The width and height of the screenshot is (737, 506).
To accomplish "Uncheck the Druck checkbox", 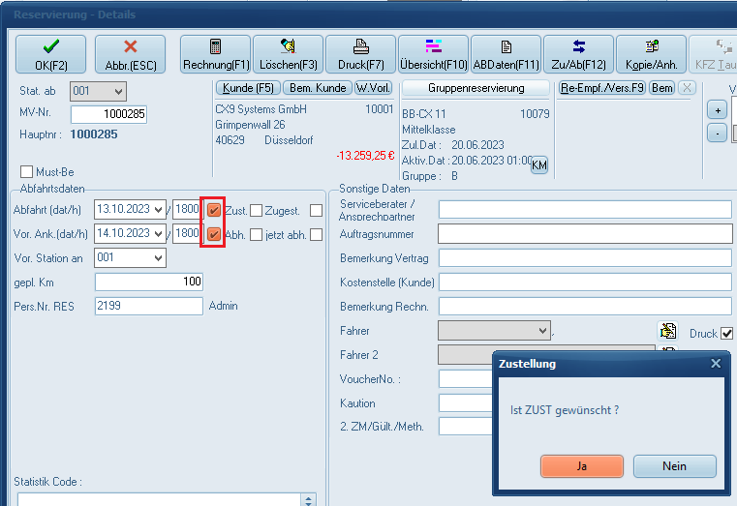I will click(x=726, y=334).
